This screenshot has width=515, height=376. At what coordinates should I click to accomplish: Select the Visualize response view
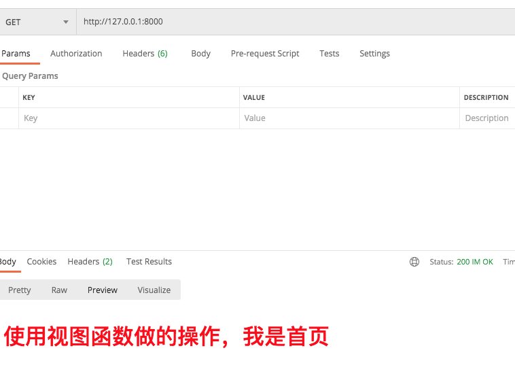[154, 290]
